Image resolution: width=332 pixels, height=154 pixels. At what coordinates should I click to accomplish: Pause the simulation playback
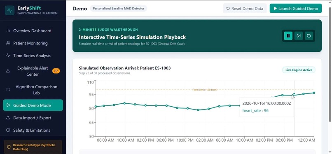(x=288, y=36)
